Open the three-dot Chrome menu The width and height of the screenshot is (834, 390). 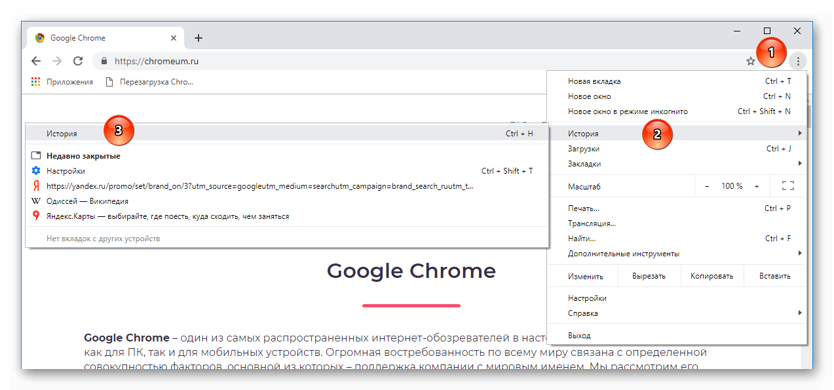click(798, 61)
